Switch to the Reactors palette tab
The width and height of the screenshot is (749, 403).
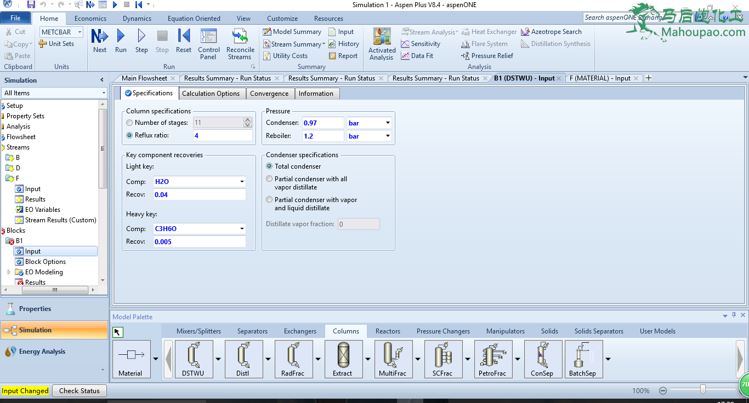pyautogui.click(x=388, y=331)
